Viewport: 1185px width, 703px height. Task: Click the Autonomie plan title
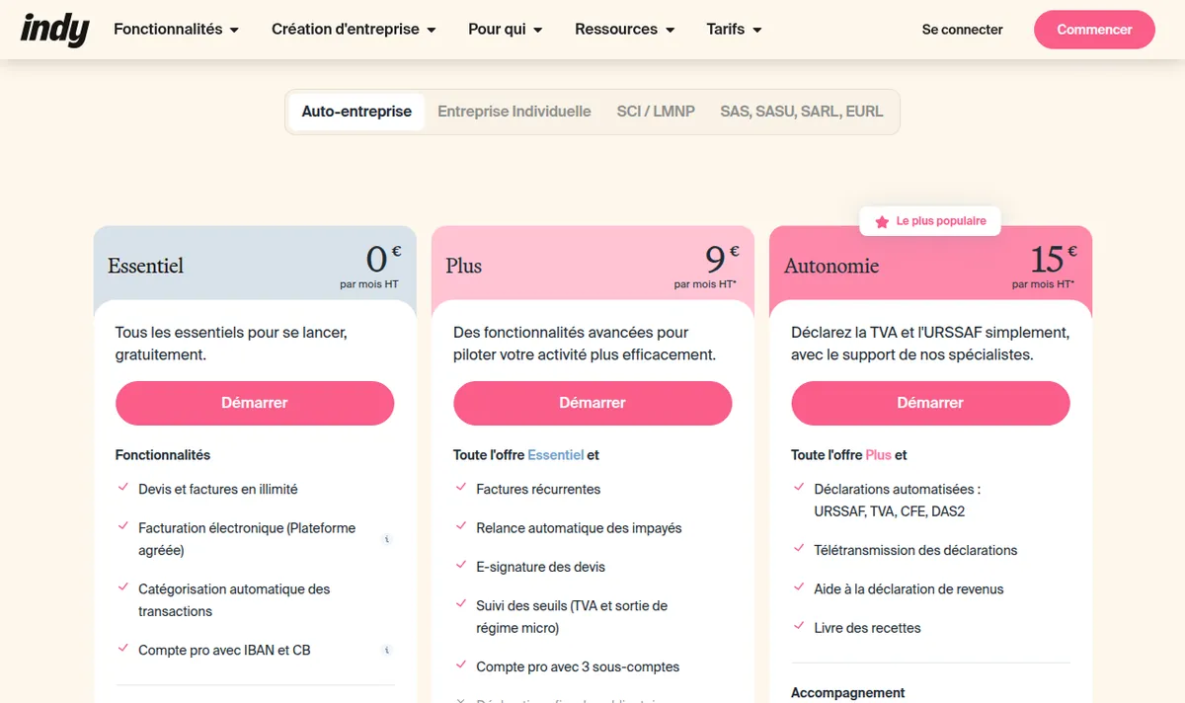coord(831,266)
